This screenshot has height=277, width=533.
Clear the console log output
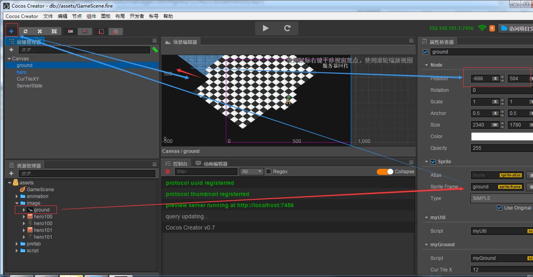pyautogui.click(x=168, y=172)
